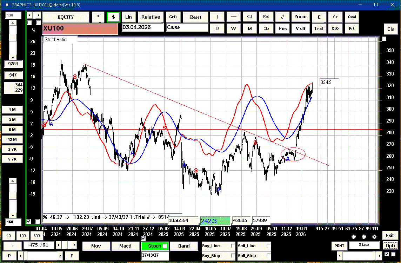Select the Oval drawing tool
The height and width of the screenshot is (263, 401).
pyautogui.click(x=352, y=17)
